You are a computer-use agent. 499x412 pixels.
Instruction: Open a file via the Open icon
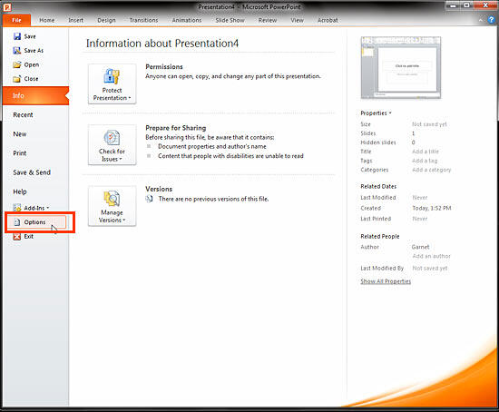(x=17, y=64)
